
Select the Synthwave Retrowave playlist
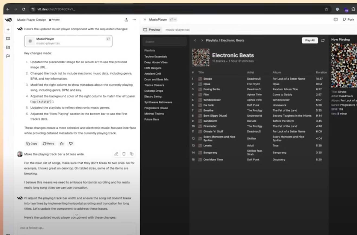[x=158, y=102]
